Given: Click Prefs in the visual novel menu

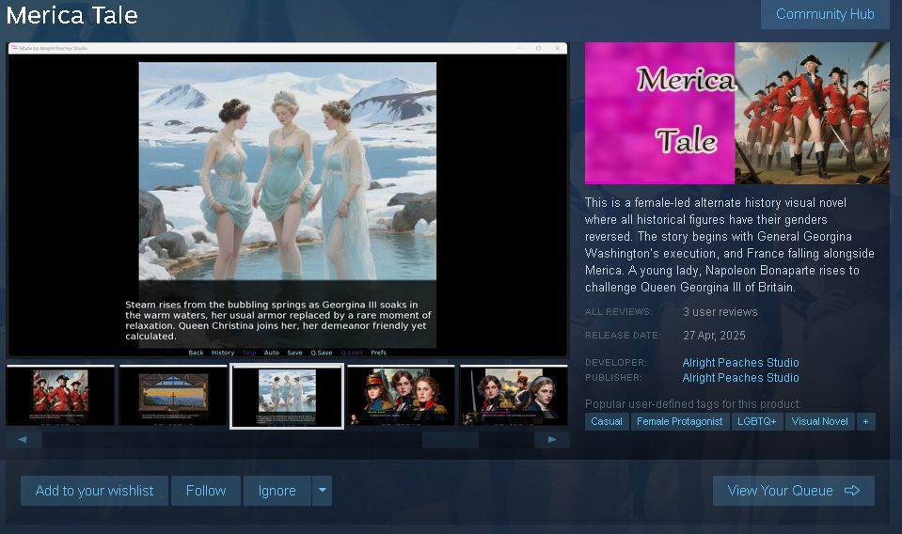Looking at the screenshot, I should 378,353.
